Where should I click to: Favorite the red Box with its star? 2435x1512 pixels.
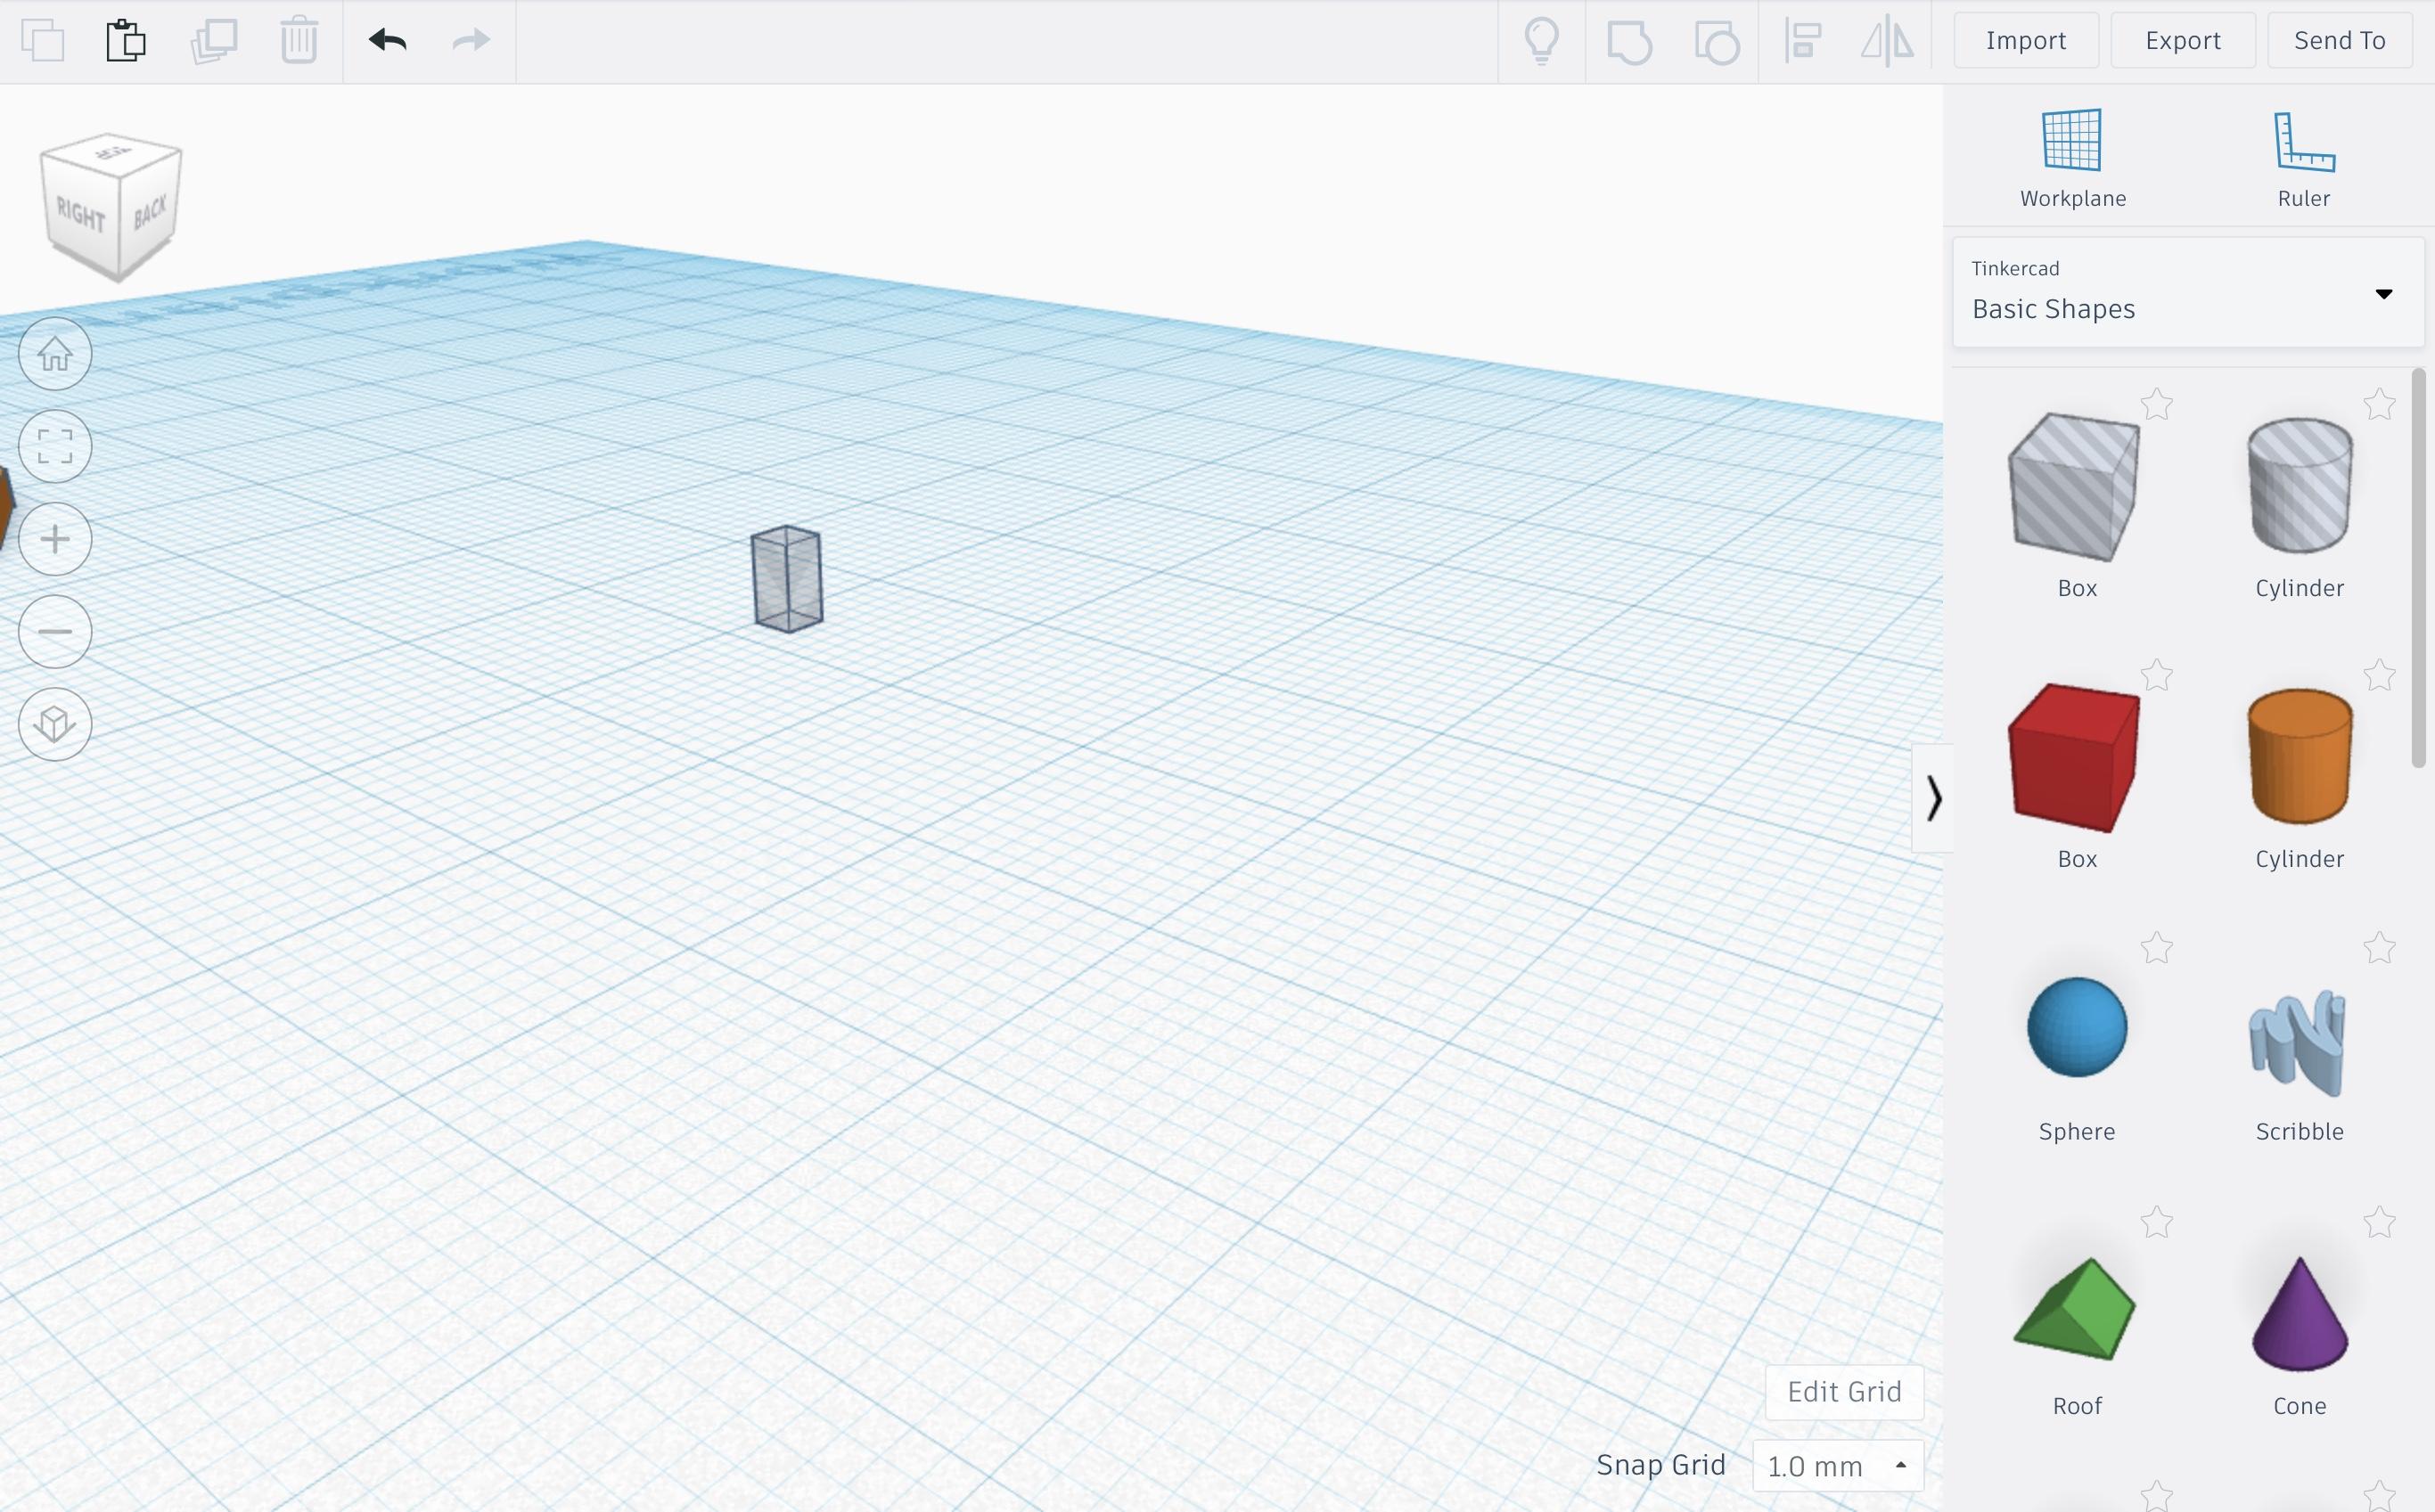2157,676
